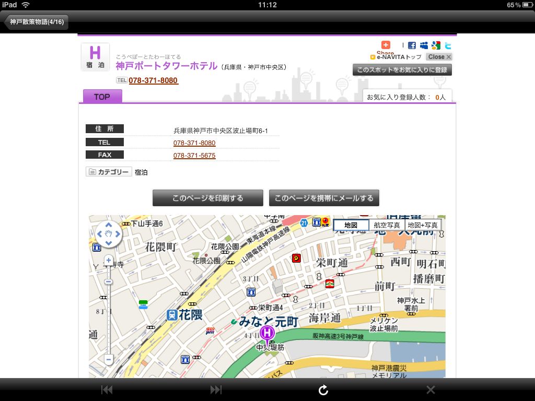Tap the purple H hotel map marker
Screen dimensions: 535x401
click(x=267, y=333)
